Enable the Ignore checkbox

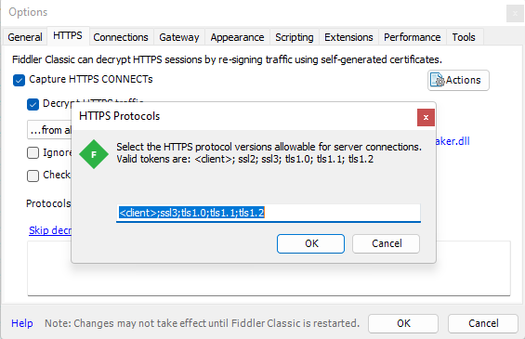(33, 153)
